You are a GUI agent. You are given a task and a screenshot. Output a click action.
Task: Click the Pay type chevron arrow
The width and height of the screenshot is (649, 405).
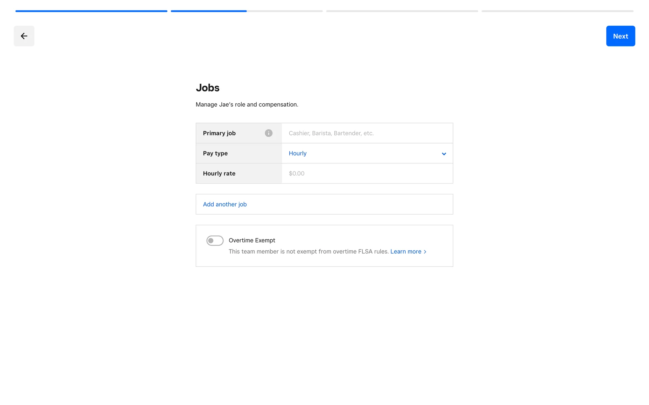[444, 154]
